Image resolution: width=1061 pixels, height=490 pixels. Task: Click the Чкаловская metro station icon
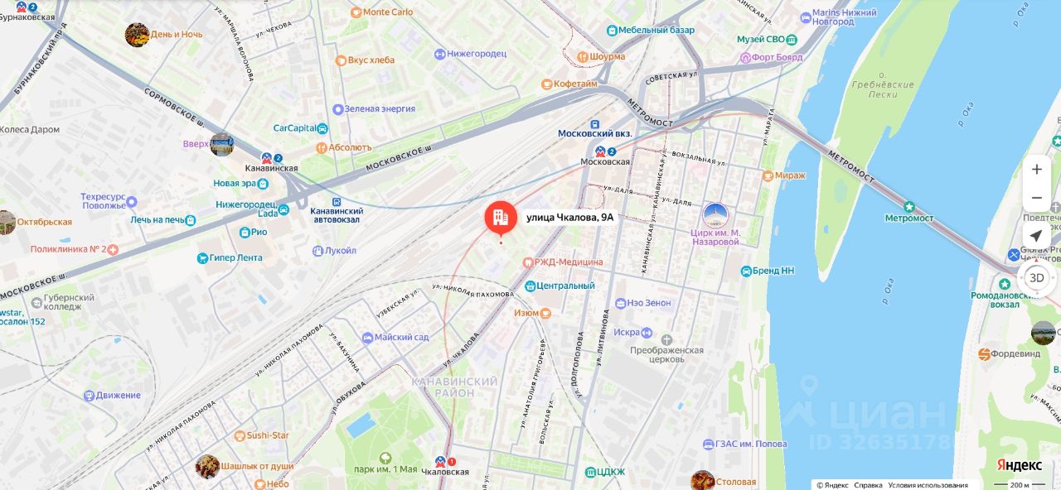[440, 462]
